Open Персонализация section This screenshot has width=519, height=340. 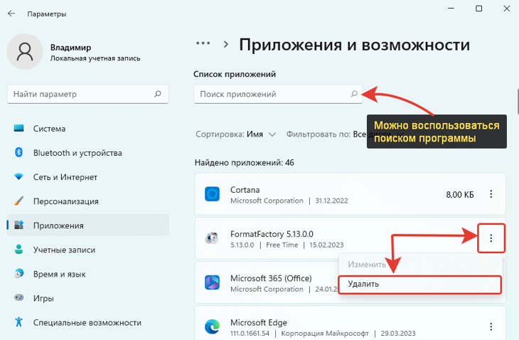(87, 201)
